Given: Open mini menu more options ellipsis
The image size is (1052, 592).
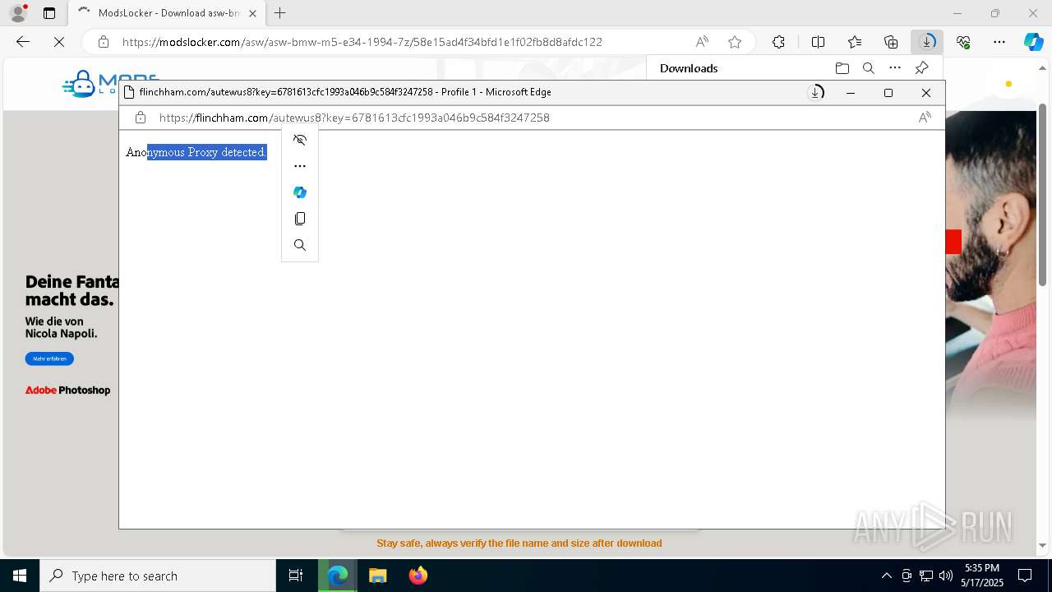Looking at the screenshot, I should tap(300, 166).
